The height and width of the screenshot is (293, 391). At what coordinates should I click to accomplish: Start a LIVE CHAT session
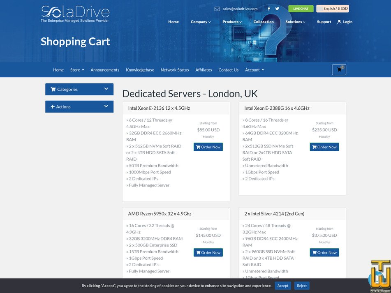(x=301, y=9)
